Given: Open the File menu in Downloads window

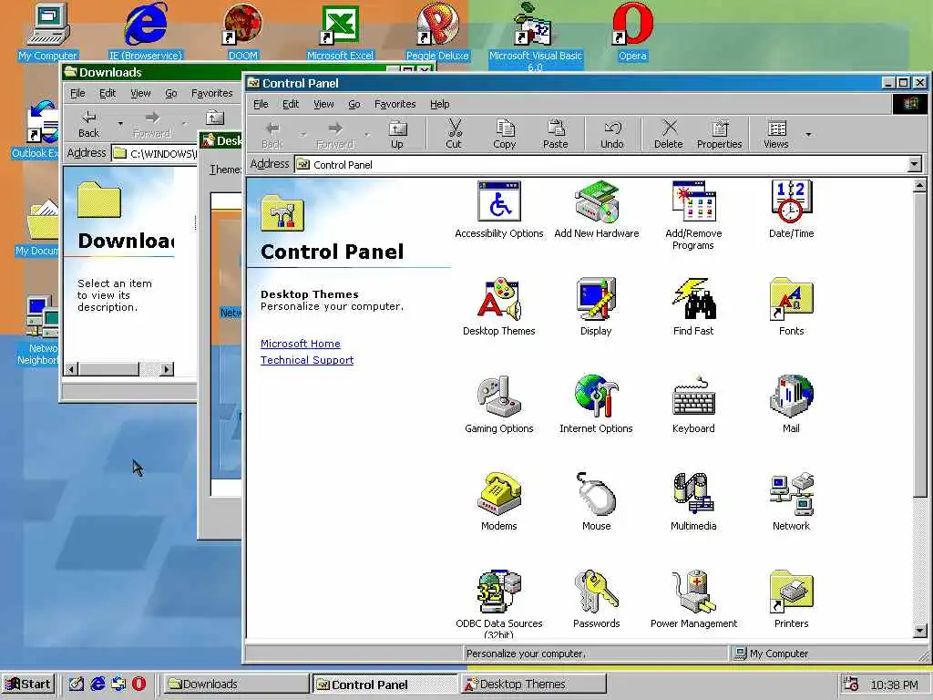Looking at the screenshot, I should (77, 94).
